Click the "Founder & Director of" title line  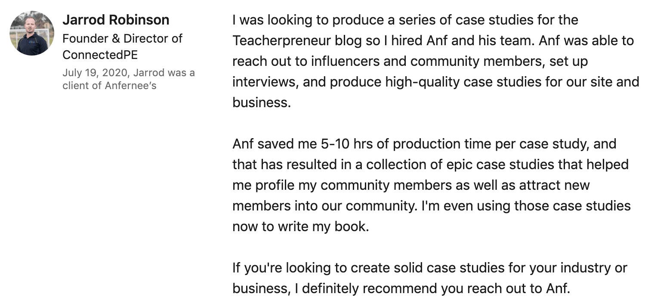tap(122, 38)
